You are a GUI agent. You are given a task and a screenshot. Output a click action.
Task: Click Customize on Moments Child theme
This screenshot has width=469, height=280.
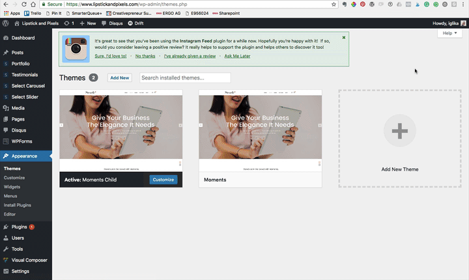[x=163, y=180]
